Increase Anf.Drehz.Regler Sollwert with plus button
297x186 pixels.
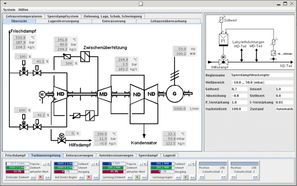(x=97, y=164)
